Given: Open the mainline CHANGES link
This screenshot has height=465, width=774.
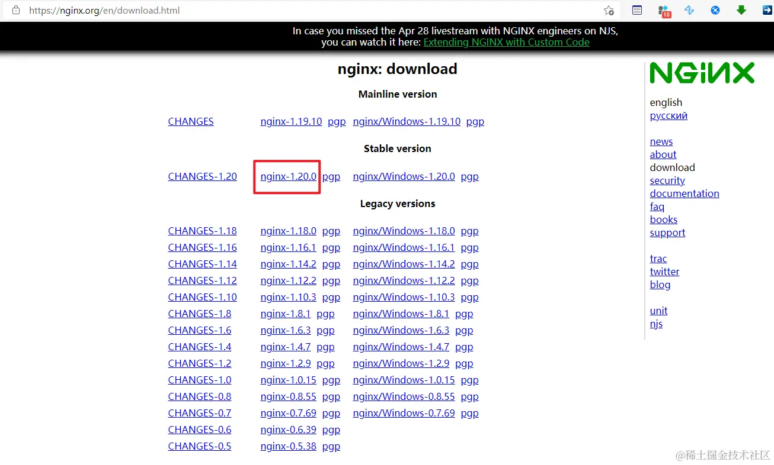Looking at the screenshot, I should pyautogui.click(x=191, y=121).
